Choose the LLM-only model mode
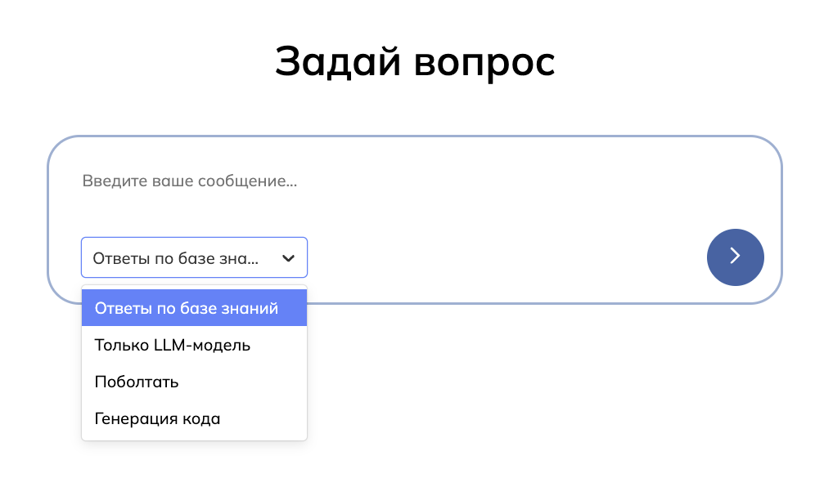833x496 pixels. point(173,345)
